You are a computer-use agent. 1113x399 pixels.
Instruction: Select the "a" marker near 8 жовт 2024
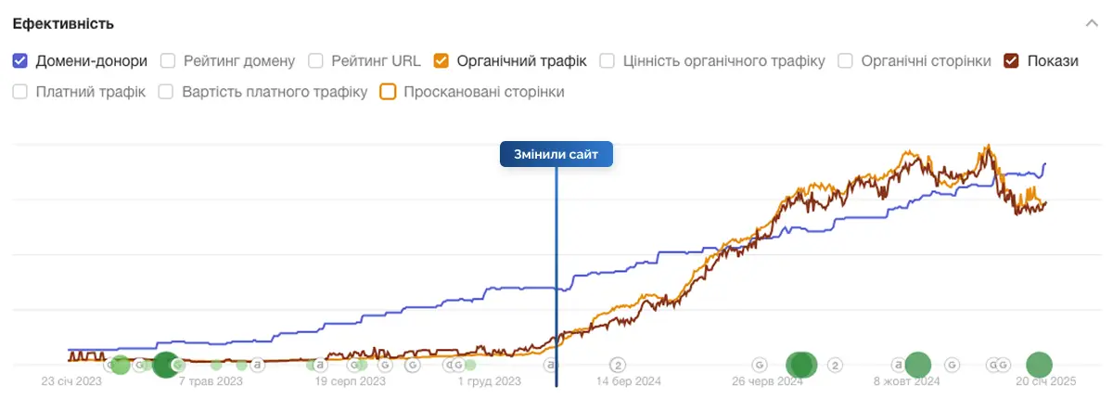pos(898,365)
